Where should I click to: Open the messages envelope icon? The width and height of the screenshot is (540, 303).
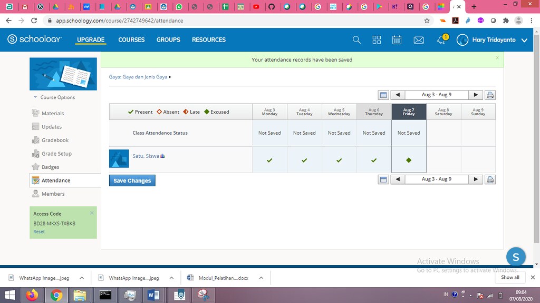pyautogui.click(x=419, y=40)
